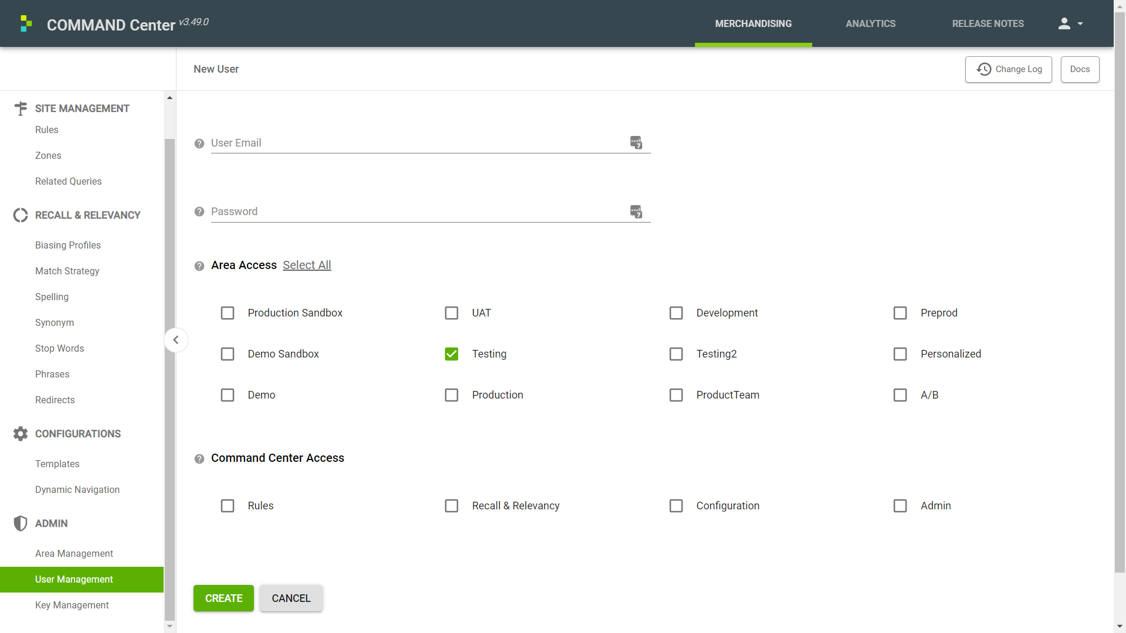Click the Admin shield icon
1126x633 pixels.
click(21, 523)
